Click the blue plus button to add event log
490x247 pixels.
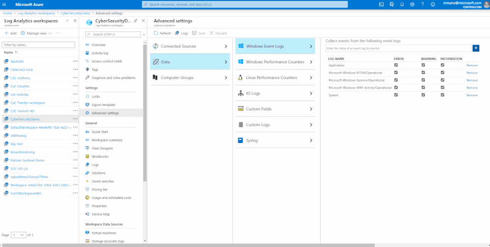click(x=476, y=48)
